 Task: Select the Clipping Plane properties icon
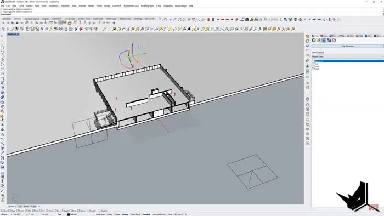click(x=324, y=40)
